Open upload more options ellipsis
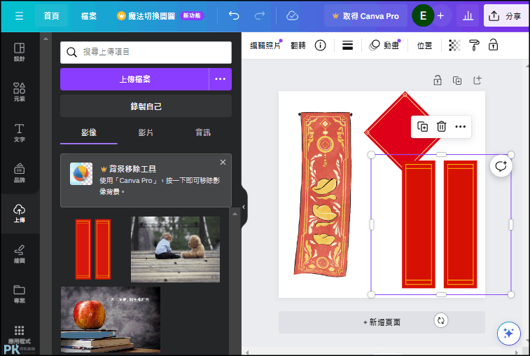The image size is (530, 356). [220, 79]
